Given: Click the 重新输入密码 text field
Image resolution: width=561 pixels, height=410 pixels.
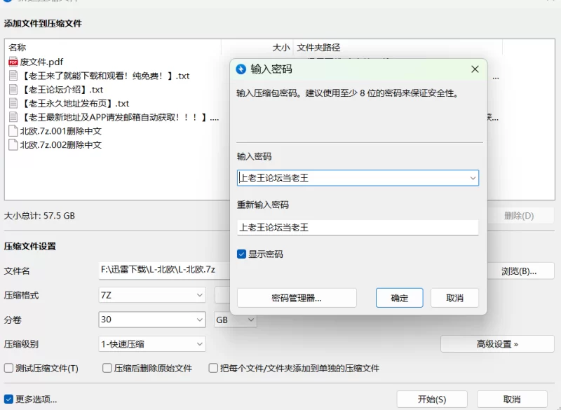Looking at the screenshot, I should (x=358, y=228).
